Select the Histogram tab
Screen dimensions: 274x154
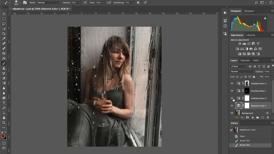[235, 11]
